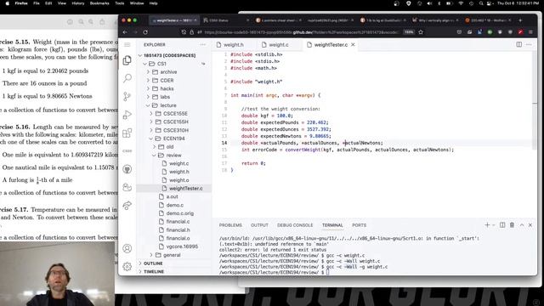This screenshot has height=306, width=544.
Task: Open weight.c in the file tree
Action: coord(179,163)
